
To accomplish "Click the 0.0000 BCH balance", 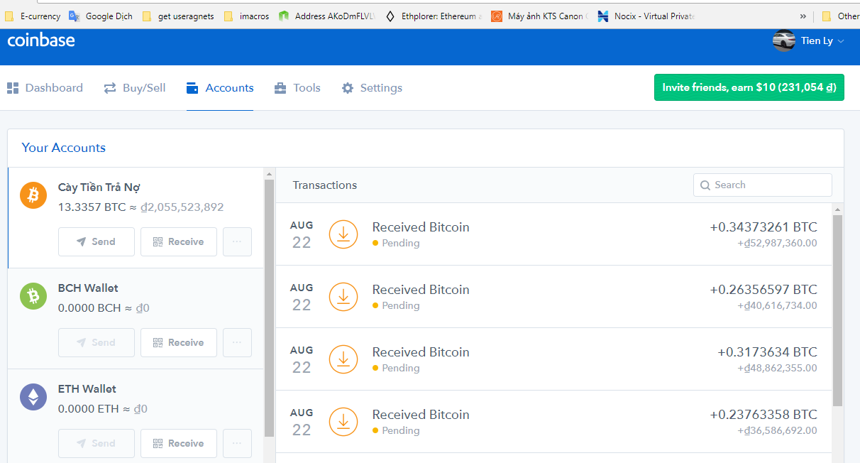I will 89,308.
